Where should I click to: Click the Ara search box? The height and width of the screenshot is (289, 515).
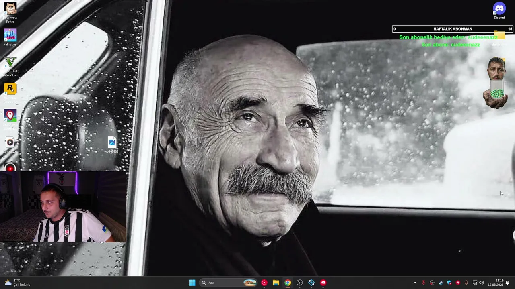(x=229, y=283)
